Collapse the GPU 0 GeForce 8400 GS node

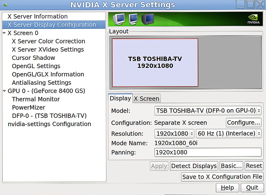click(x=4, y=91)
